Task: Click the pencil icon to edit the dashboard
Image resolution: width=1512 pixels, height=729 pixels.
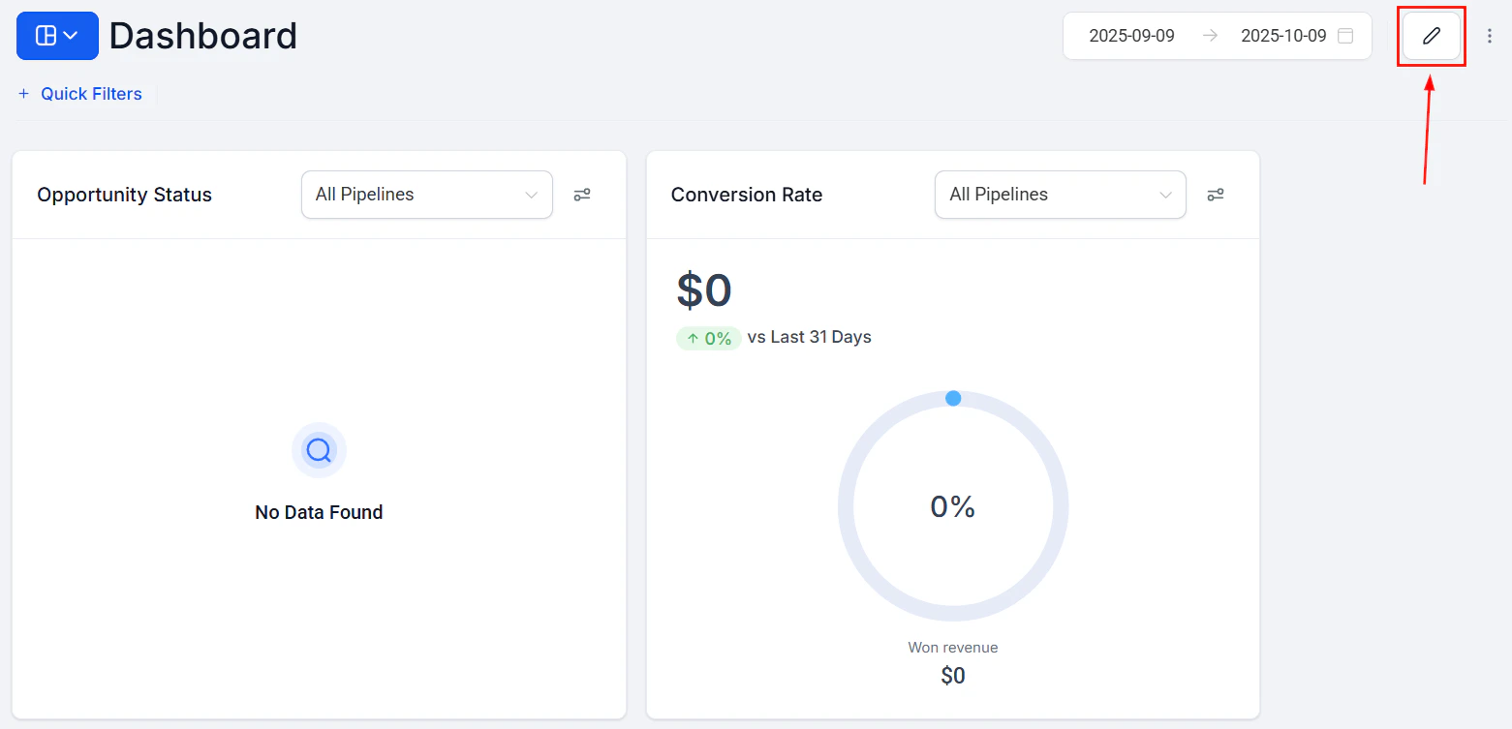Action: pyautogui.click(x=1431, y=36)
